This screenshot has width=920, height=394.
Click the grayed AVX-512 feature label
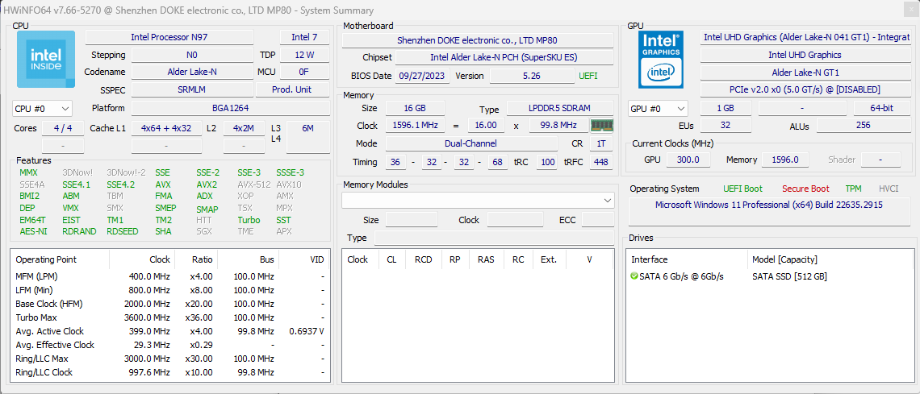coord(253,185)
